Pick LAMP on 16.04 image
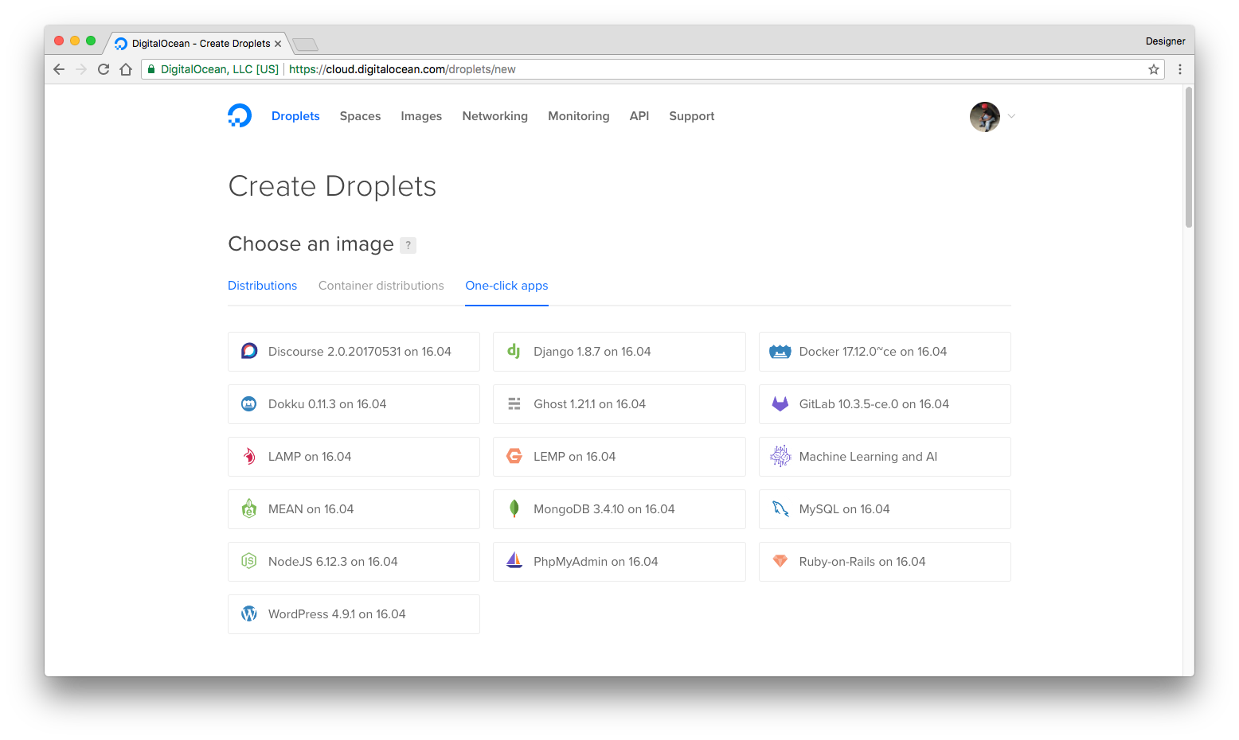Image resolution: width=1239 pixels, height=740 pixels. 354,457
